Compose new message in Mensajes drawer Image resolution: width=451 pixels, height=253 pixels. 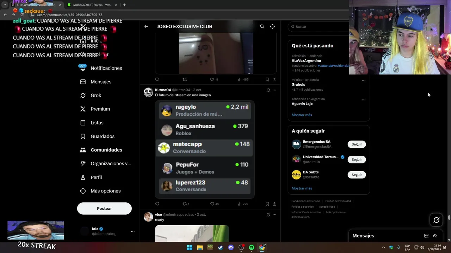426,236
